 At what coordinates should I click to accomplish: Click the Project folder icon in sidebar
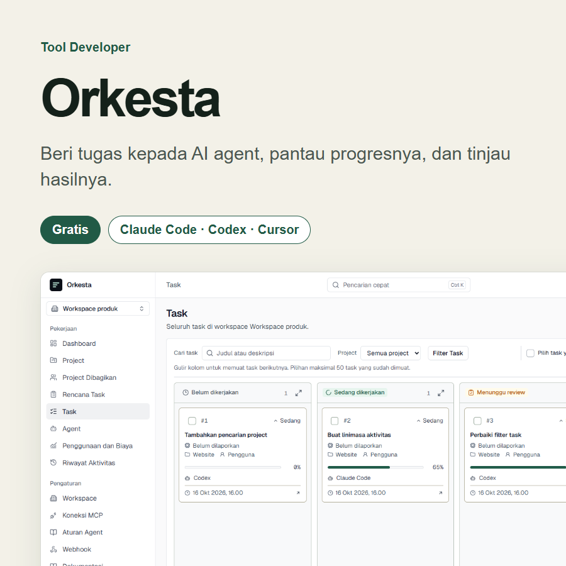click(x=53, y=360)
